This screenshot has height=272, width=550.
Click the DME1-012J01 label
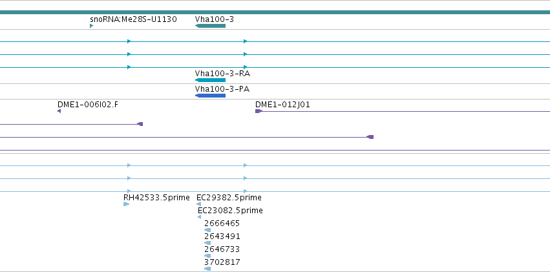tap(282, 105)
